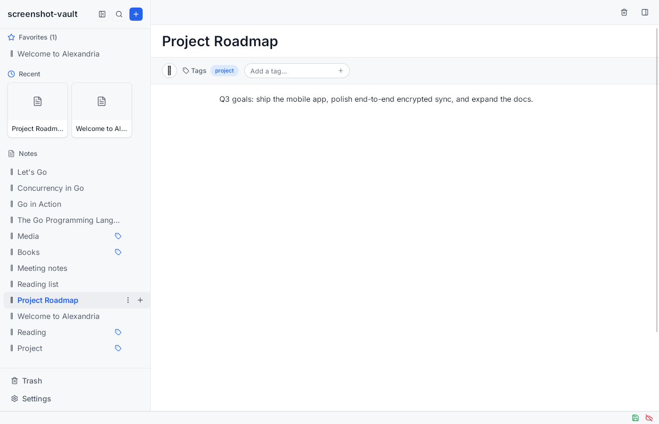The width and height of the screenshot is (659, 424).
Task: Click the Settings gear icon
Action: 15,399
